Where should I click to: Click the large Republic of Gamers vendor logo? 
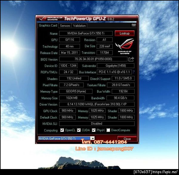pos(125,46)
